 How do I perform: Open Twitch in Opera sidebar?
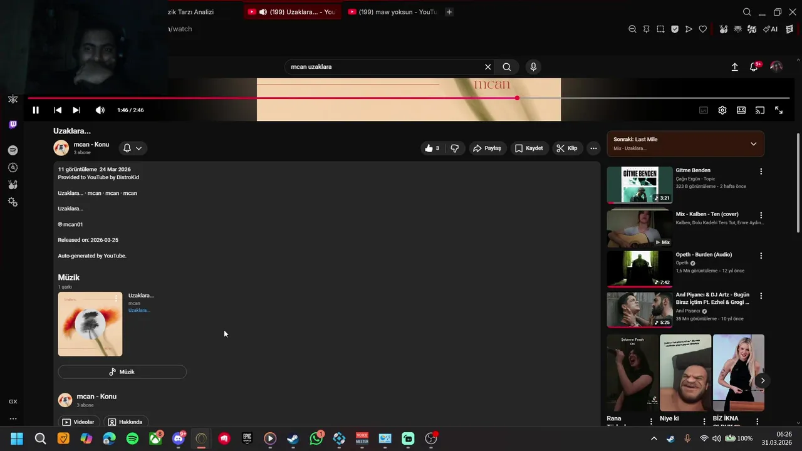pyautogui.click(x=13, y=125)
